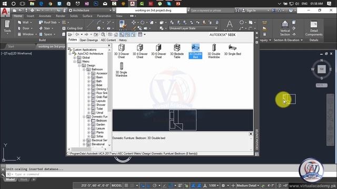
Task: Switch to the Model layout tab
Action: 10,180
